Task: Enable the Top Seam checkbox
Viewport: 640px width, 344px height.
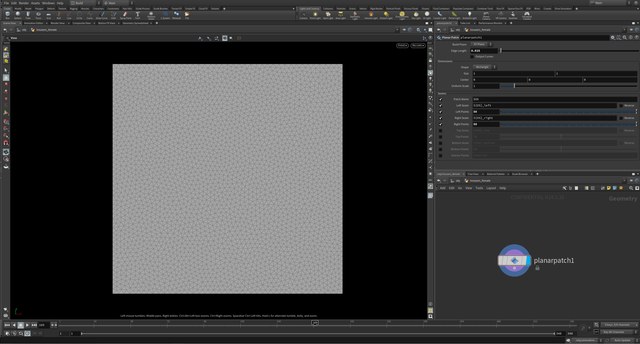Action: pyautogui.click(x=440, y=130)
